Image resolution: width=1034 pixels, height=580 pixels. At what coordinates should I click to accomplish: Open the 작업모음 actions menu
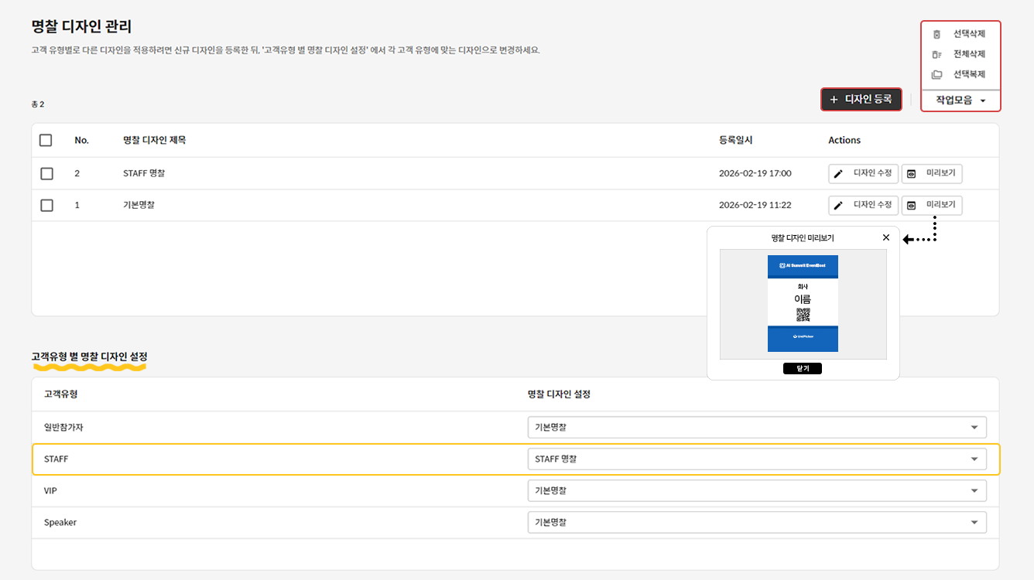pyautogui.click(x=960, y=101)
